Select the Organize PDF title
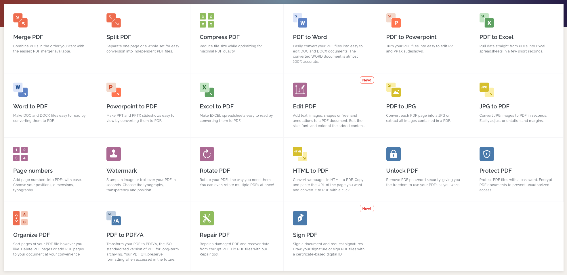The image size is (567, 275). (x=32, y=235)
